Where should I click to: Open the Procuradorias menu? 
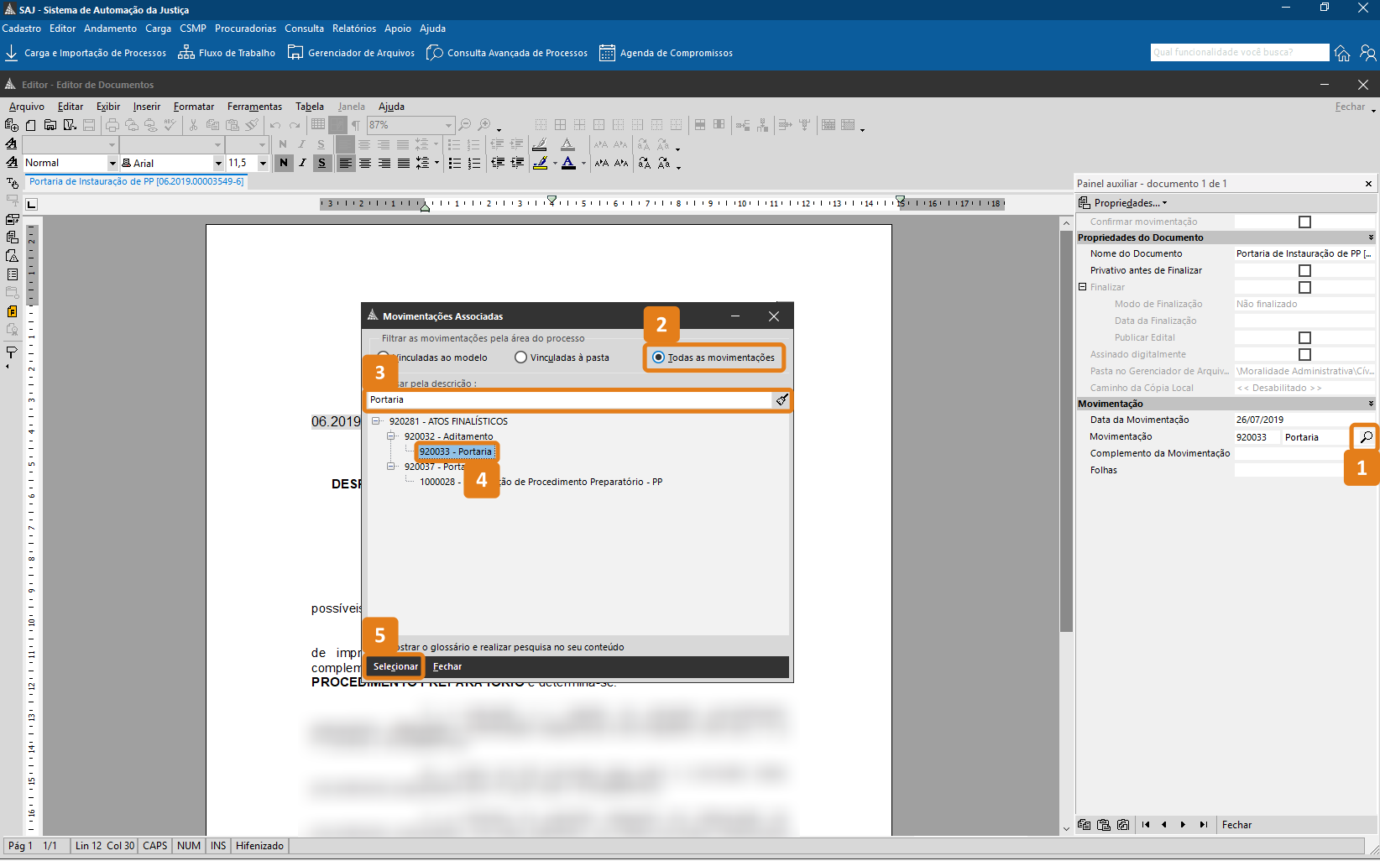tap(245, 29)
